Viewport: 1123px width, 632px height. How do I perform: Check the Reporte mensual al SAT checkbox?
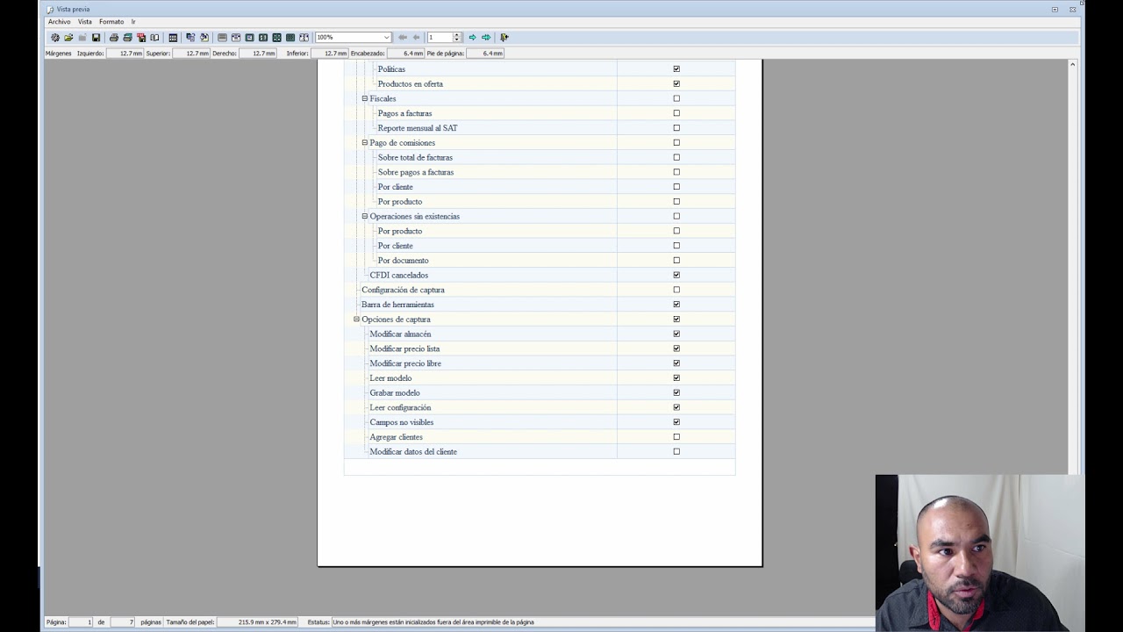click(x=676, y=127)
